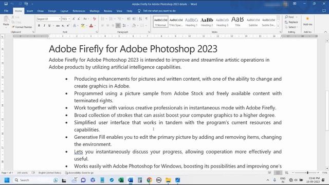Toggle Underline formatting
Screen dimensions: 329x185
pos(49,26)
